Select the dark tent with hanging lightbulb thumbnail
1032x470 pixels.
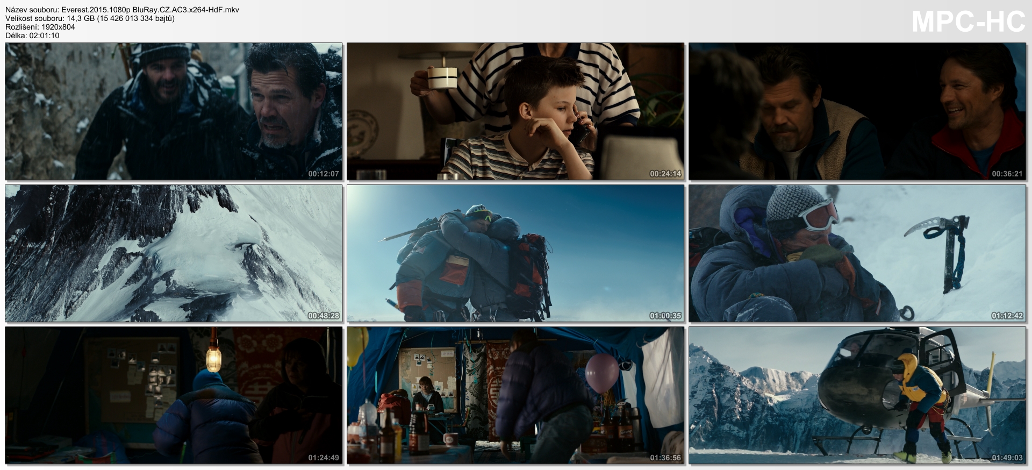(174, 395)
